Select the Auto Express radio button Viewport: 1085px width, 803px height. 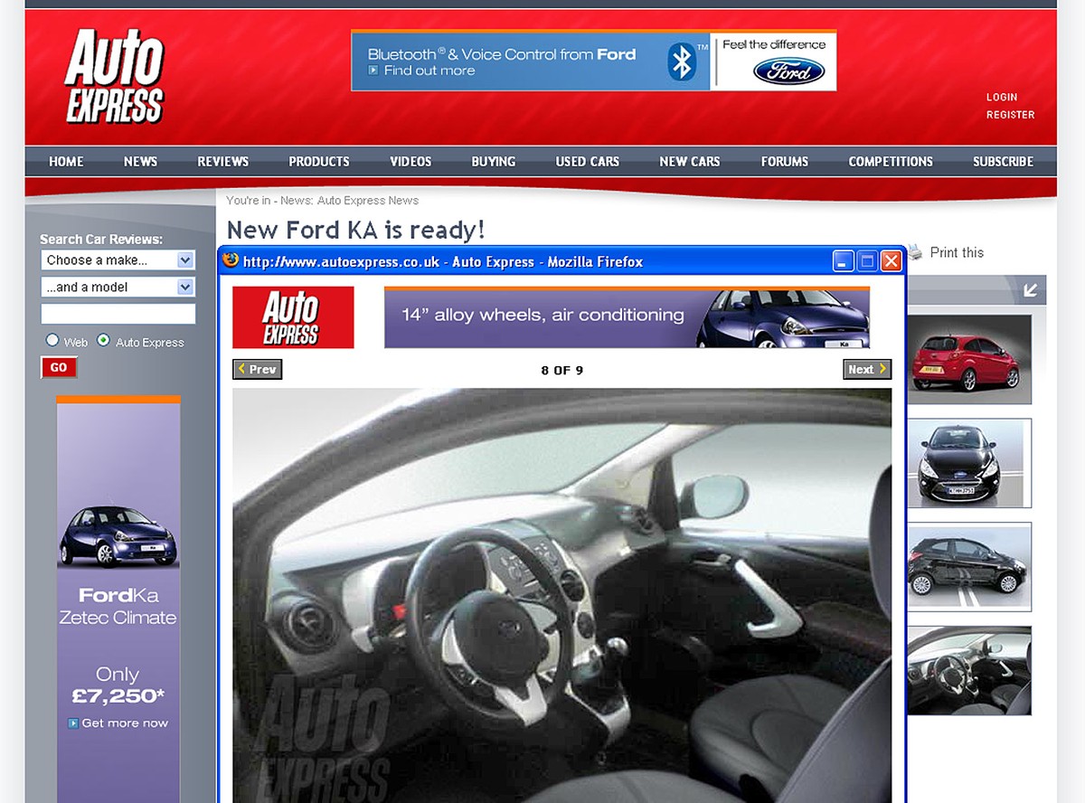click(x=103, y=341)
